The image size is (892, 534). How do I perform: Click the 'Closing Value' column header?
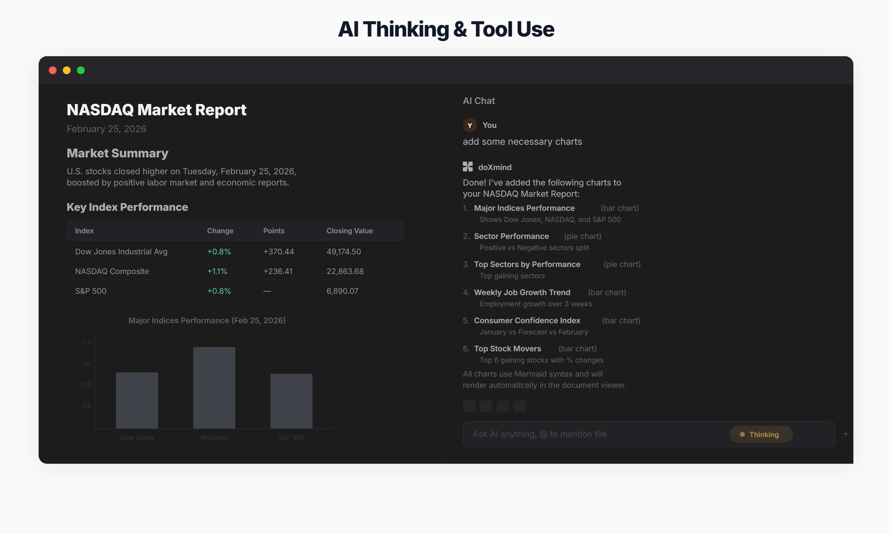(349, 231)
